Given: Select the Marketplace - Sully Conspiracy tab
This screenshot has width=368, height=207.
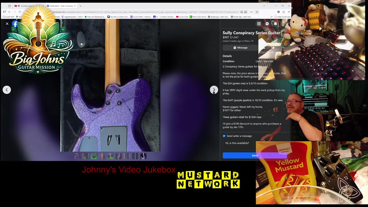Looking at the screenshot, I should coord(62,6).
